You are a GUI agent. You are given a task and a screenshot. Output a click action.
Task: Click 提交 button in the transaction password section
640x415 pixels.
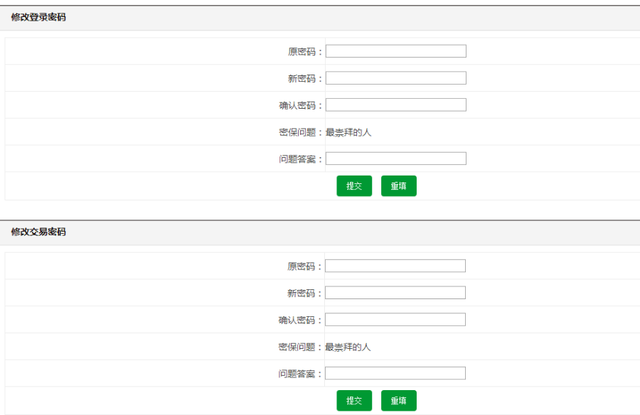[353, 400]
